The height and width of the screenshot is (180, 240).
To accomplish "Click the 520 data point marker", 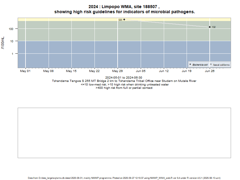I will coord(124,19).
